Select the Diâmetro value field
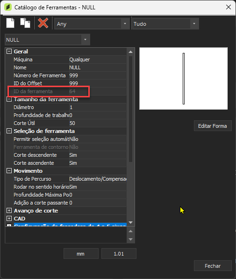Viewport: 236px width, 279px height. (98, 107)
